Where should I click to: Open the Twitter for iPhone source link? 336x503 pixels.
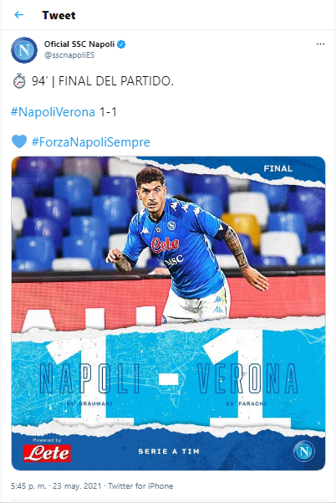point(140,485)
